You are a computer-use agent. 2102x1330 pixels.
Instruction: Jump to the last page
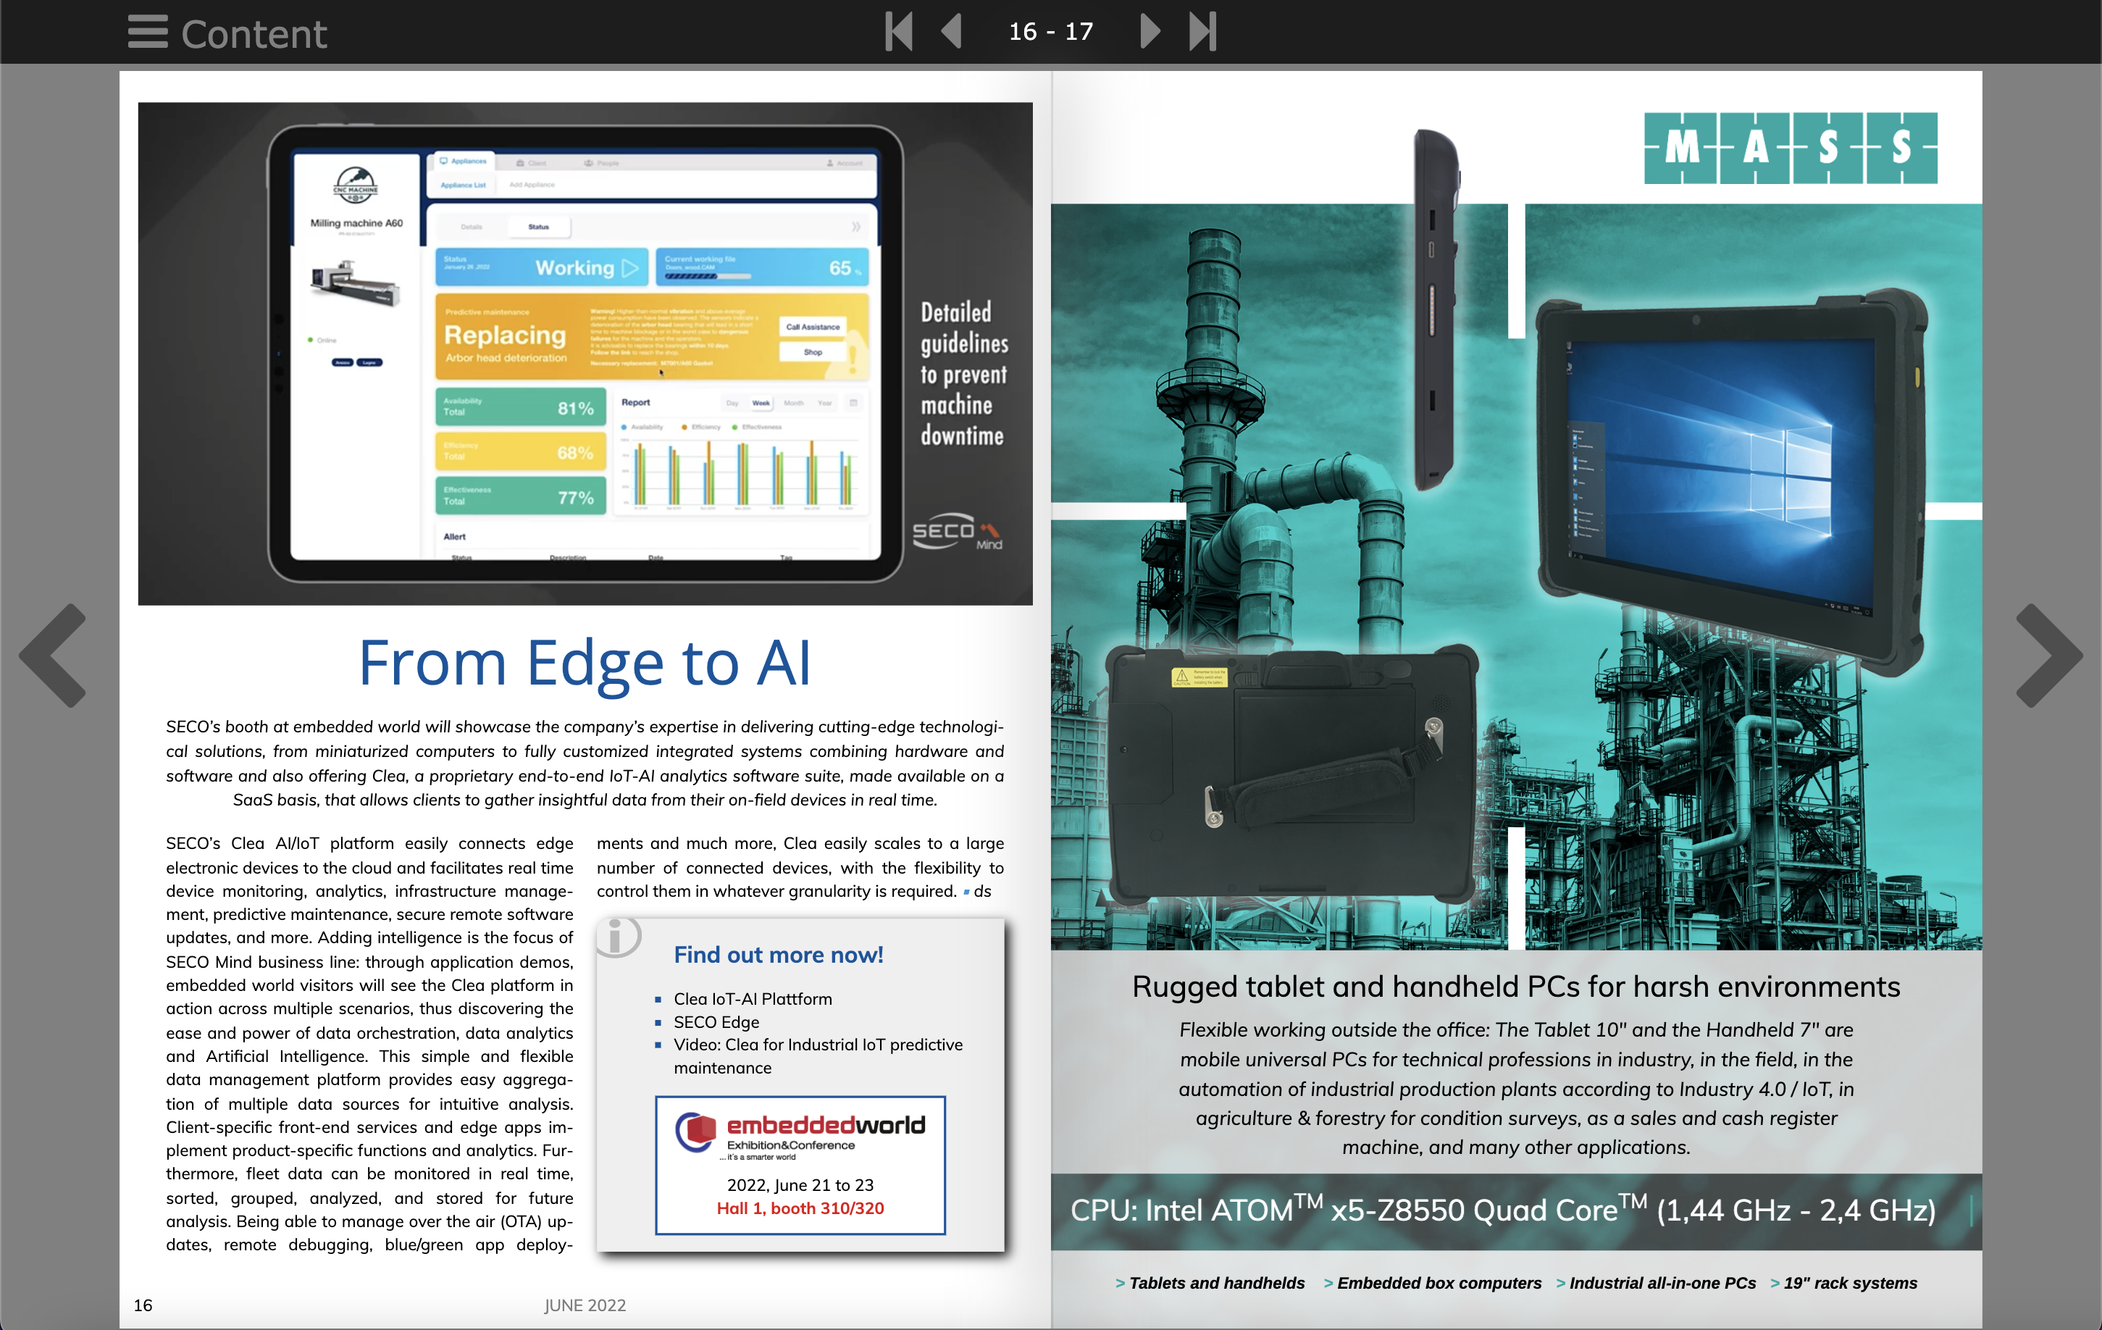[x=1203, y=31]
